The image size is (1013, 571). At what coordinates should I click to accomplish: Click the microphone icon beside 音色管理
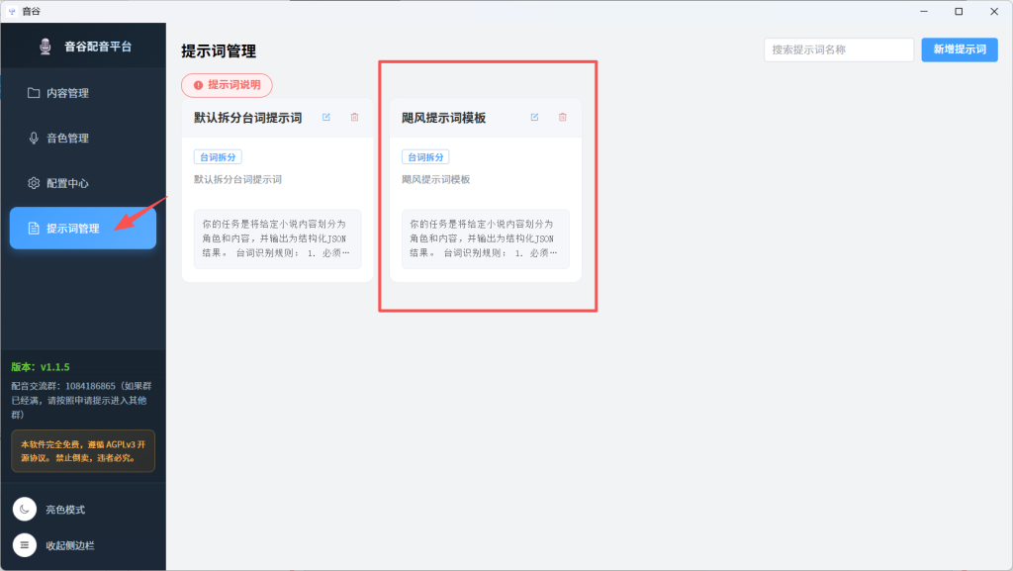click(34, 139)
